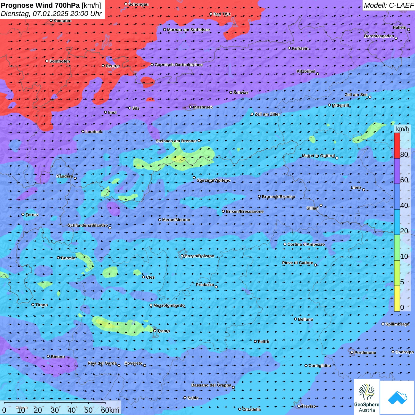Click the Hallein city label
415x415 pixels.
(399, 27)
